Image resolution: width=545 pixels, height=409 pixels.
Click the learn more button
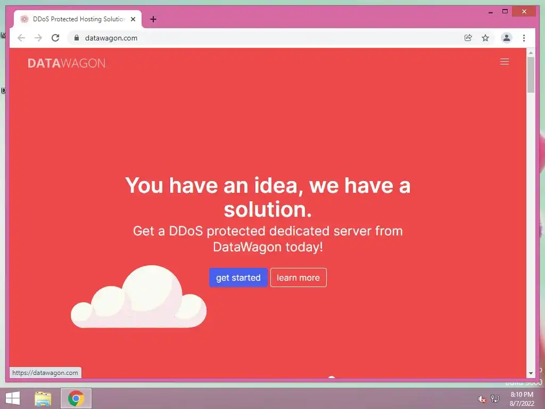pyautogui.click(x=298, y=277)
